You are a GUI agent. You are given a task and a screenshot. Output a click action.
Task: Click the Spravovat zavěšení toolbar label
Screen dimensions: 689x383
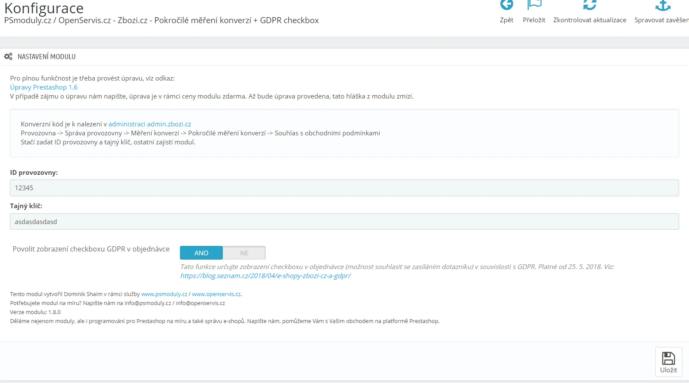point(661,20)
